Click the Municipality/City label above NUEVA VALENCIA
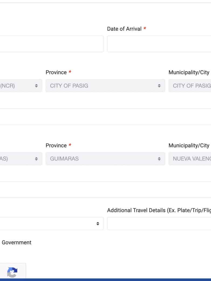 pyautogui.click(x=189, y=145)
